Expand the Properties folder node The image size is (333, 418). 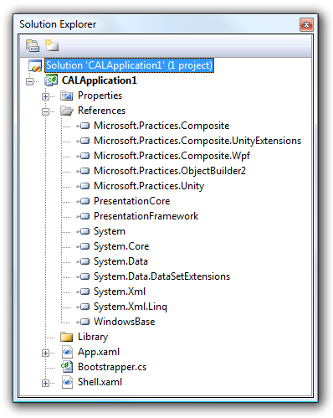[45, 96]
